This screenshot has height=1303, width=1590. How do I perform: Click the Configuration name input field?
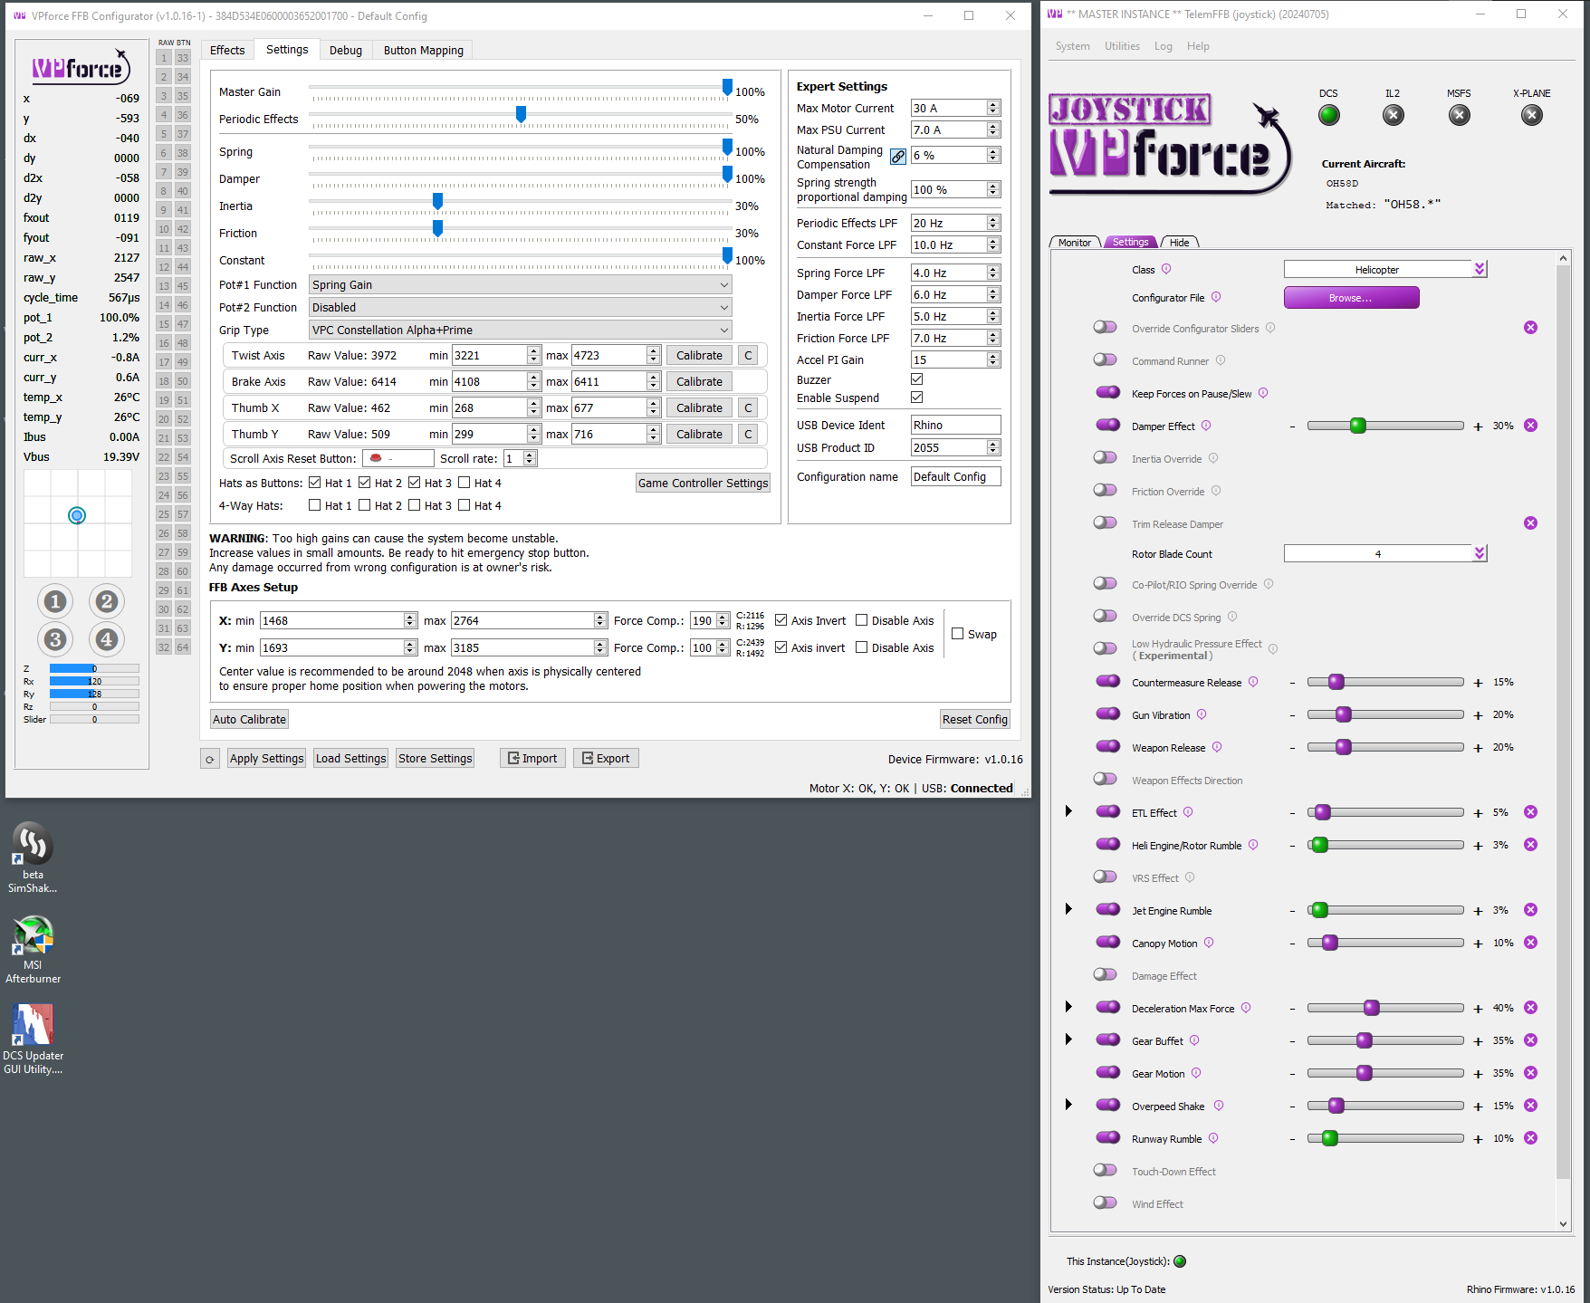(x=955, y=475)
